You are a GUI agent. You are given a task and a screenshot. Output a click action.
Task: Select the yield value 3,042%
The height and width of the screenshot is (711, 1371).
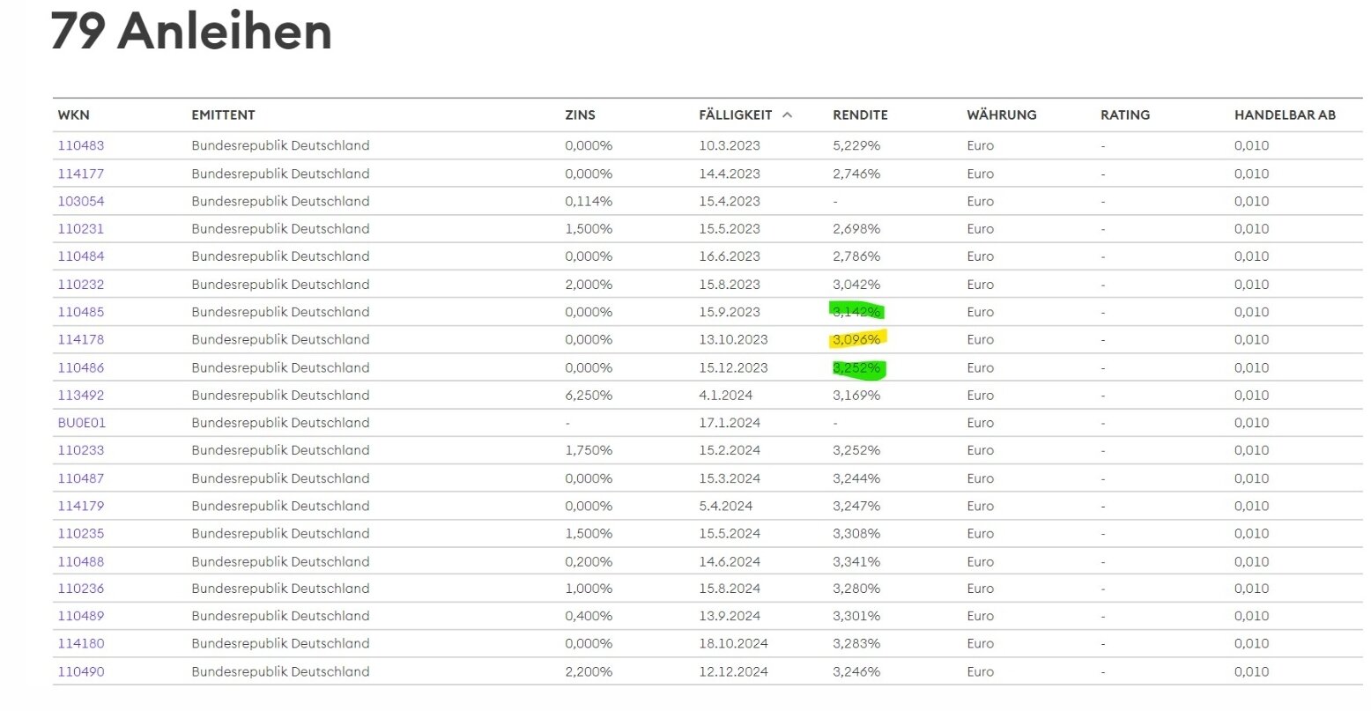[x=856, y=285]
